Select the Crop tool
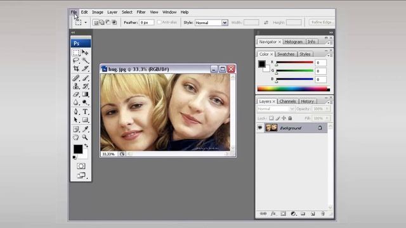This screenshot has width=406, height=228. [76, 68]
